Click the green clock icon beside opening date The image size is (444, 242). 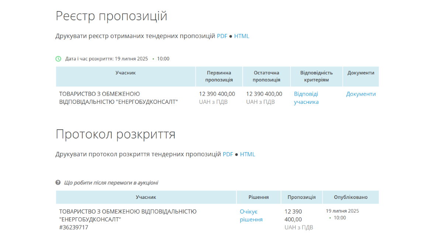[x=58, y=59]
